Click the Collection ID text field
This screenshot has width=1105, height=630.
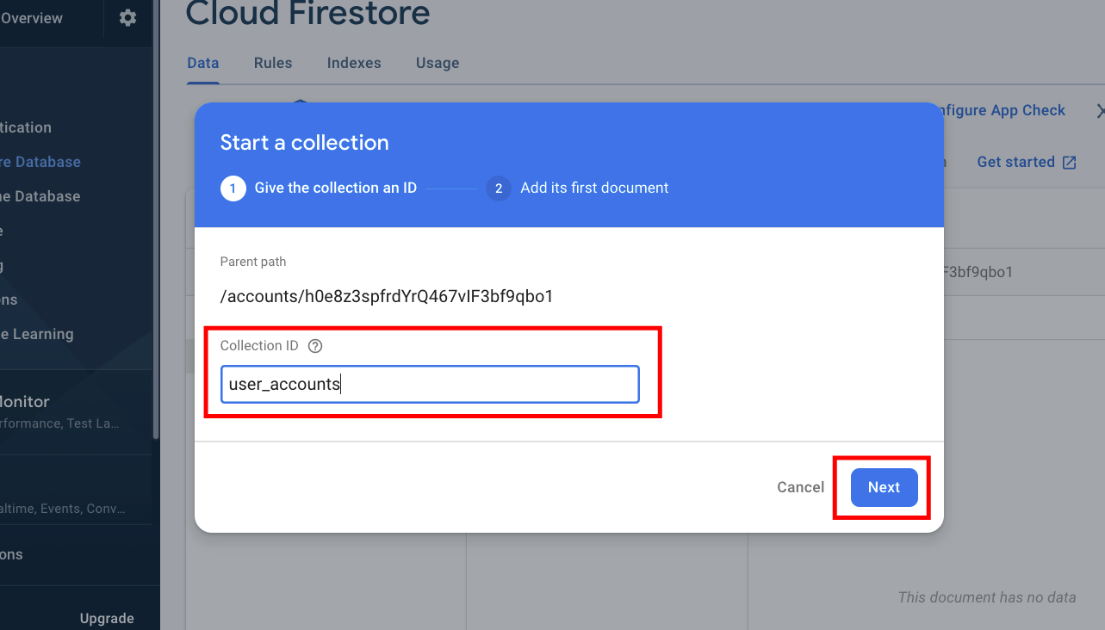tap(430, 384)
